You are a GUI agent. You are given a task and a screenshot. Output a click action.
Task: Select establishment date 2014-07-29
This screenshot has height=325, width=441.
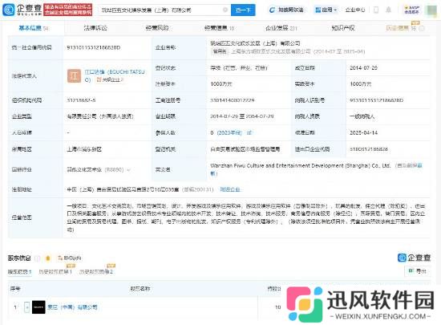coord(363,68)
